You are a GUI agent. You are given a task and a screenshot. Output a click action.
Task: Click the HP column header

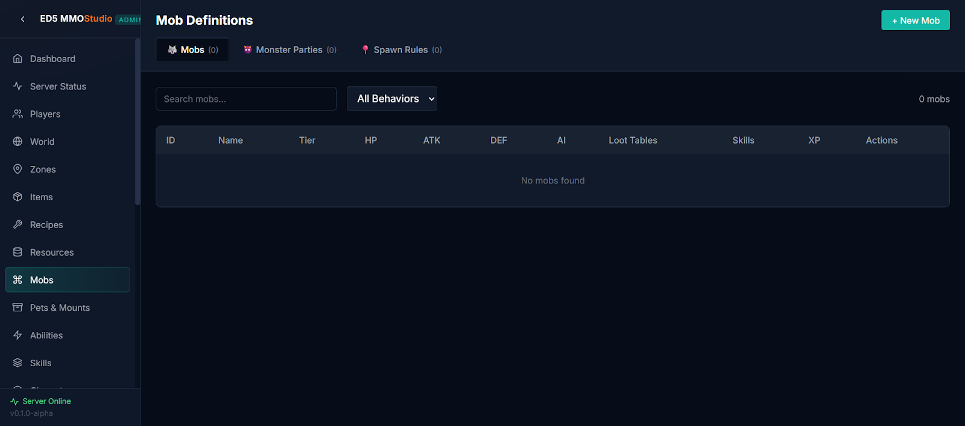pyautogui.click(x=371, y=140)
